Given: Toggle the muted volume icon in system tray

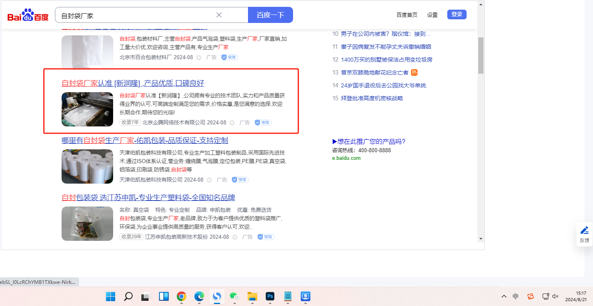Looking at the screenshot, I should (x=556, y=296).
